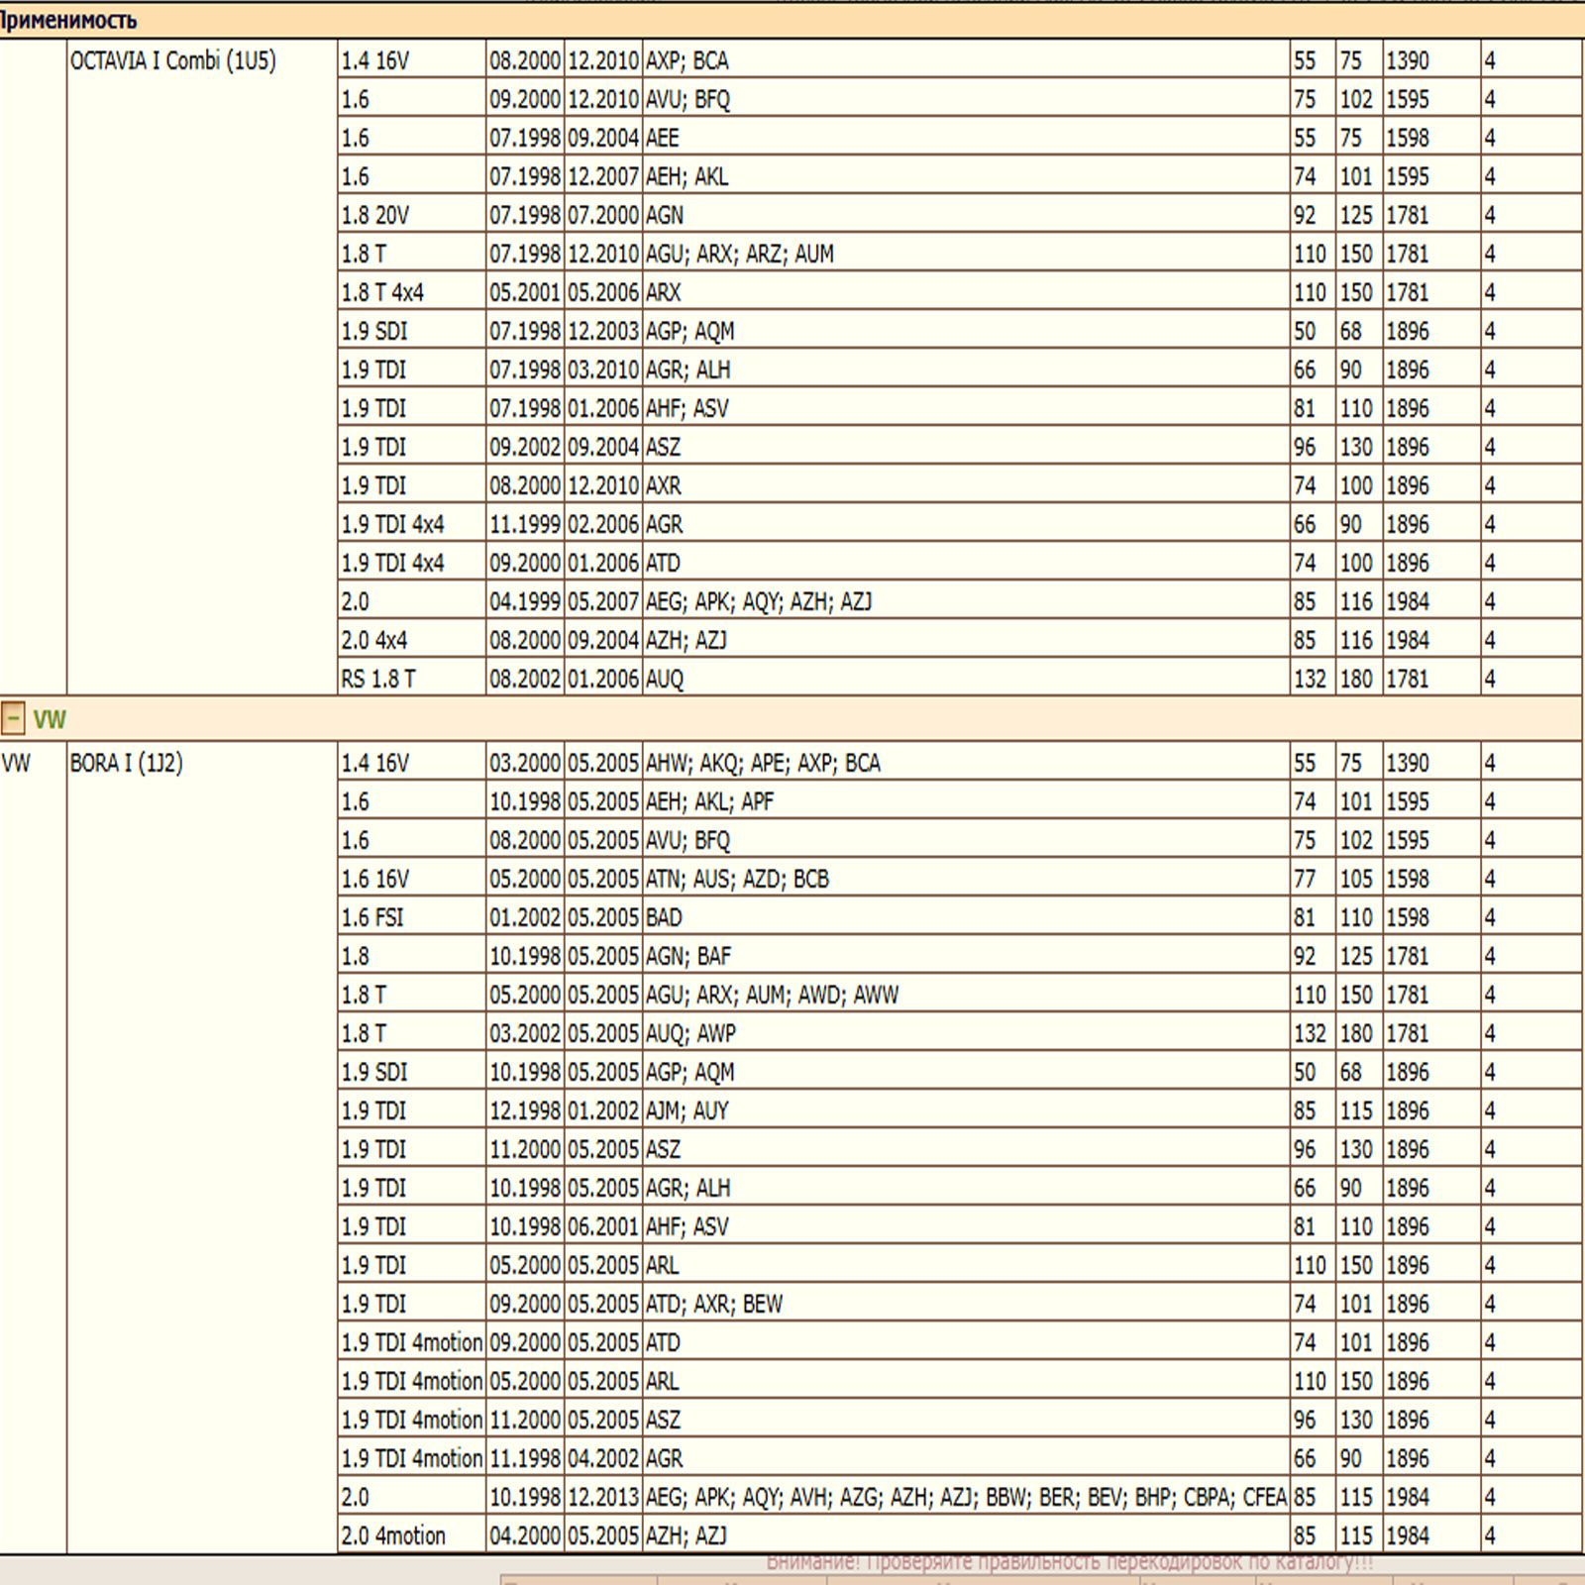The height and width of the screenshot is (1585, 1585).
Task: Select the BORA I (1J2) model cell
Action: click(202, 1148)
